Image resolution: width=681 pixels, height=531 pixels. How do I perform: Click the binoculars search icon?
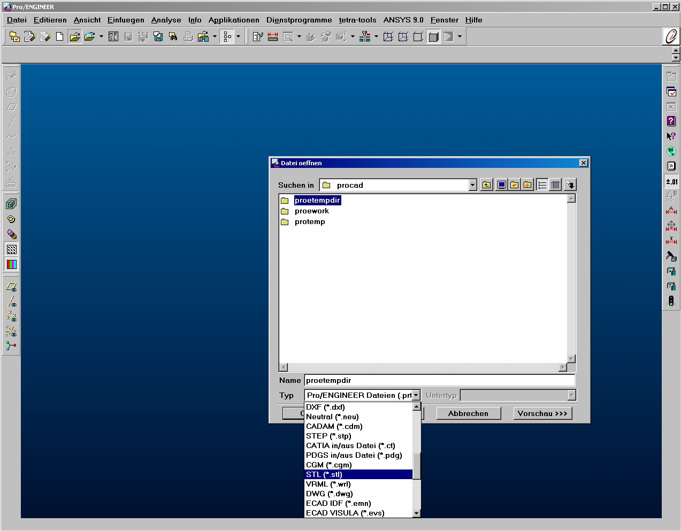(x=173, y=37)
